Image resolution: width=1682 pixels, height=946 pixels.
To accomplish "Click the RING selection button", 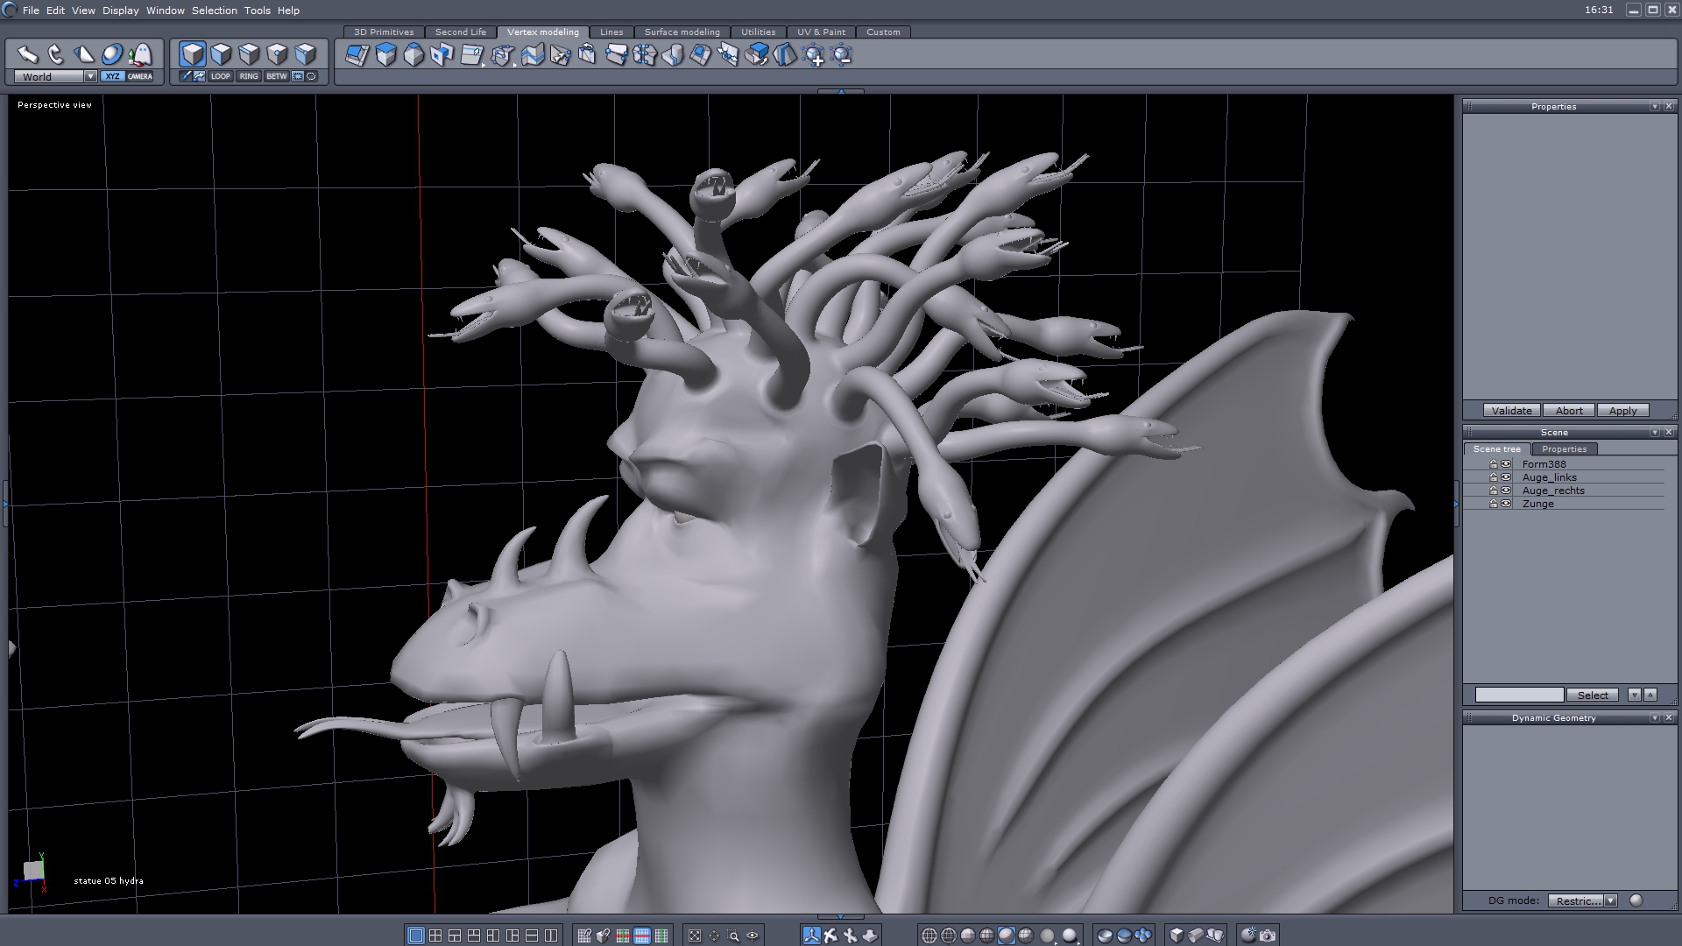I will coord(249,76).
